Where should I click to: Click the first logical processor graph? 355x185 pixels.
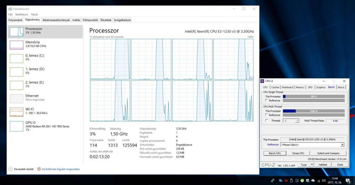110,59
